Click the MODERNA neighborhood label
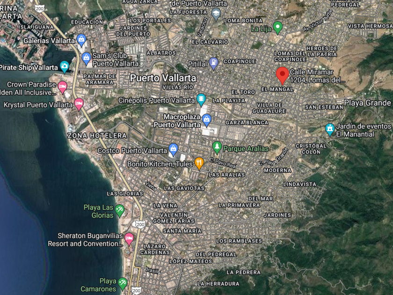 (277, 170)
